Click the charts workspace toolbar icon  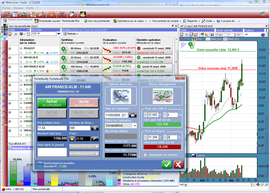[x=7, y=14]
